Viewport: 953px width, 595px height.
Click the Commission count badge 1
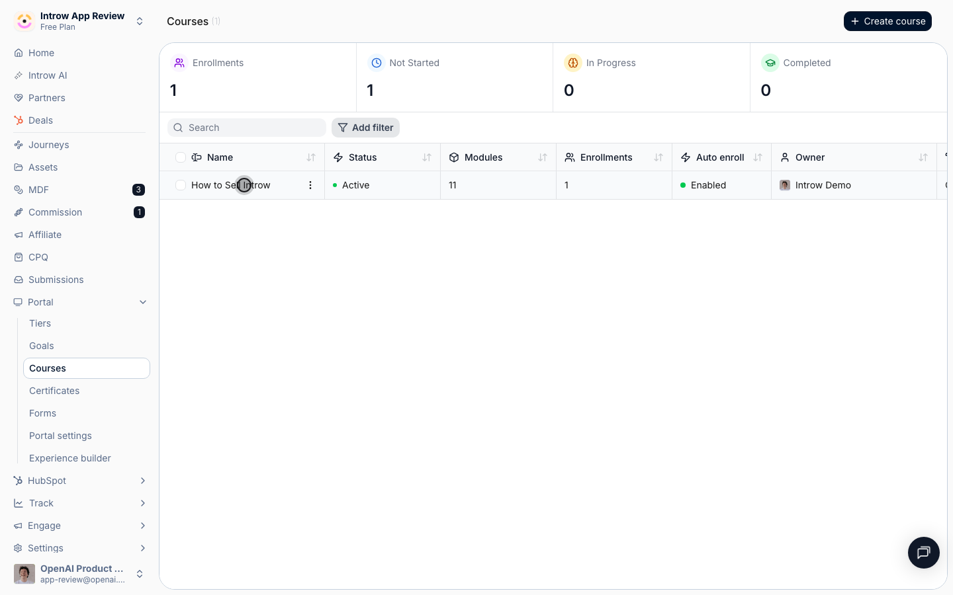tap(139, 212)
